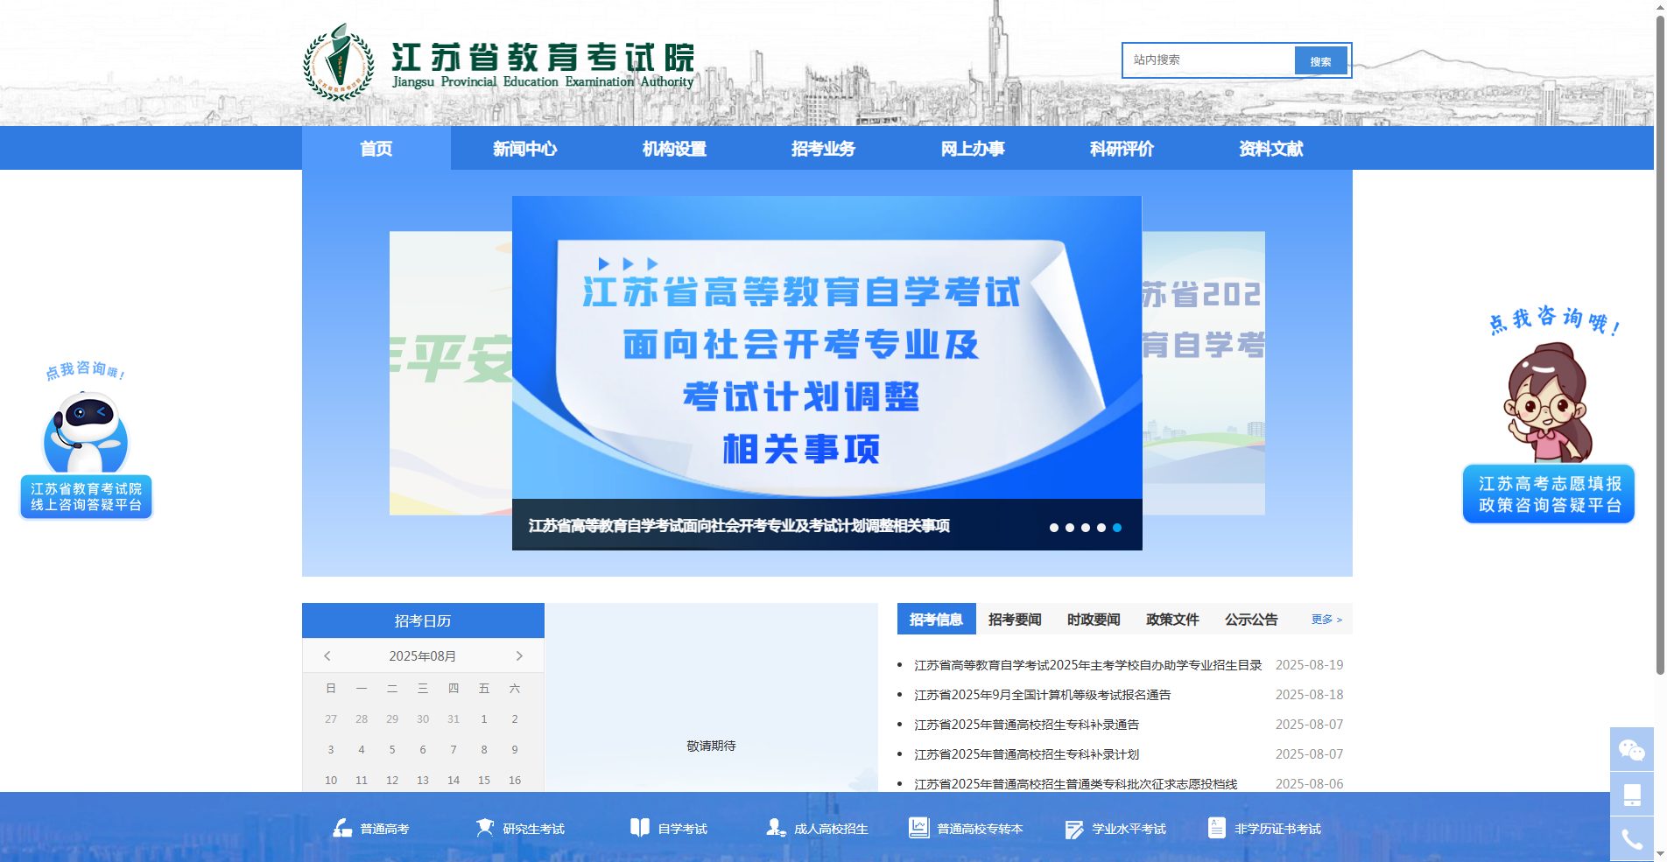Select the second carousel indicator dot
The height and width of the screenshot is (862, 1667).
click(1069, 527)
